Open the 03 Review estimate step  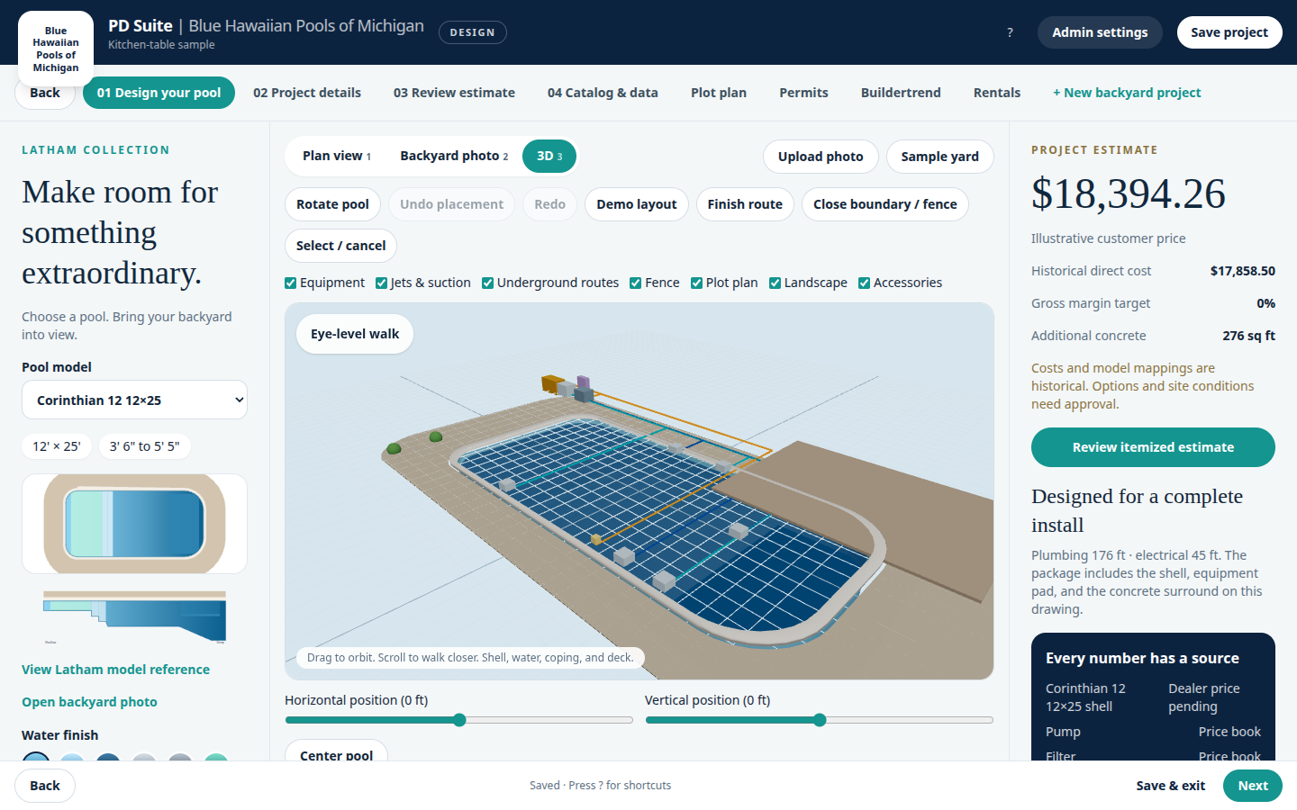[x=454, y=93]
